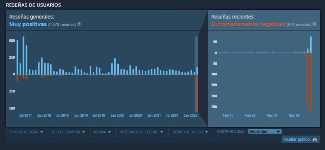Click Feb 22 axis label

[x=250, y=115]
